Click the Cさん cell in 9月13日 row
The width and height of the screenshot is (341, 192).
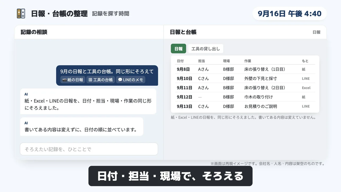coord(204,106)
